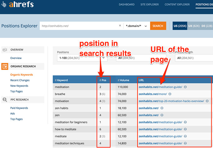Open the Recent Changes sidebar link
The width and height of the screenshot is (213, 148).
click(20, 80)
